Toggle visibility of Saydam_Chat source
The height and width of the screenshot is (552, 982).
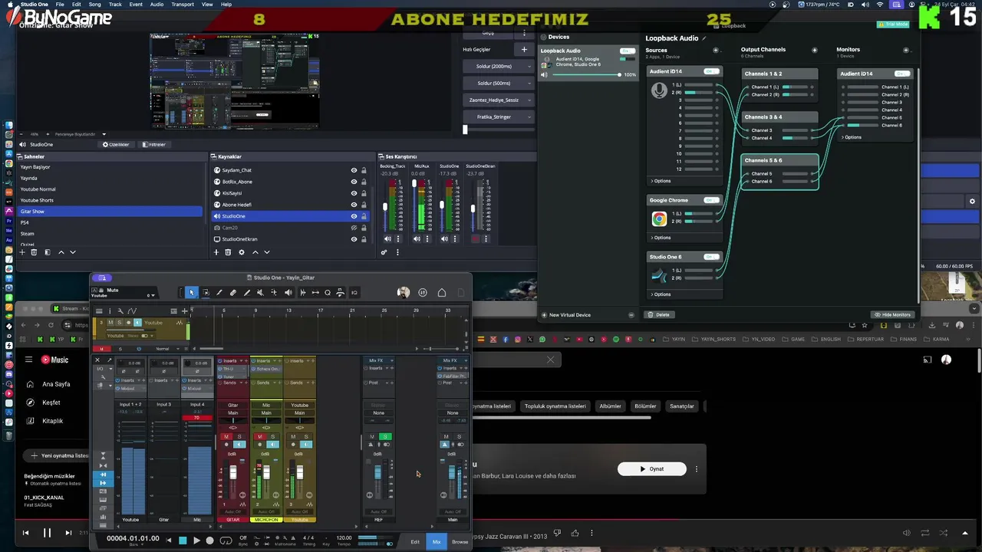pos(354,170)
